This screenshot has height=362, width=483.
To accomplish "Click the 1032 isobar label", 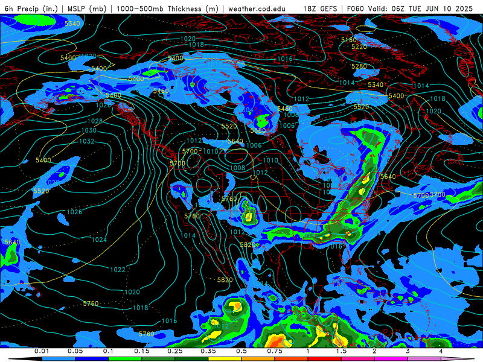I will [x=87, y=141].
